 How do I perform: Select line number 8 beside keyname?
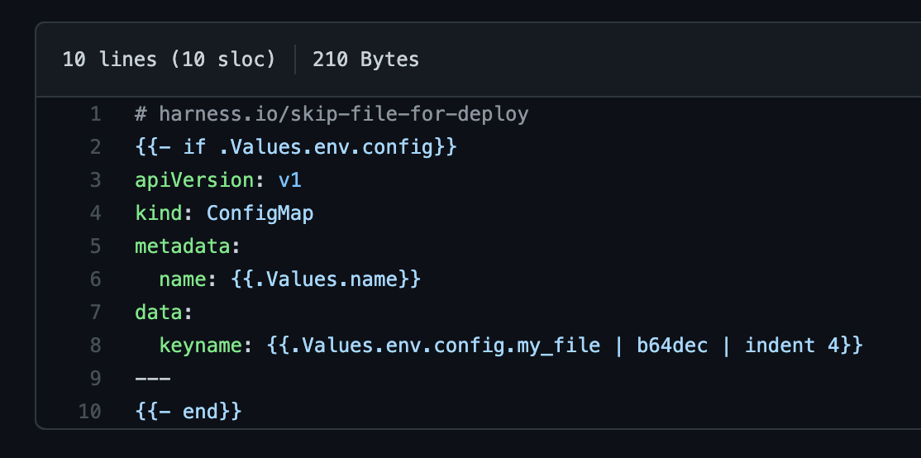[x=95, y=346]
